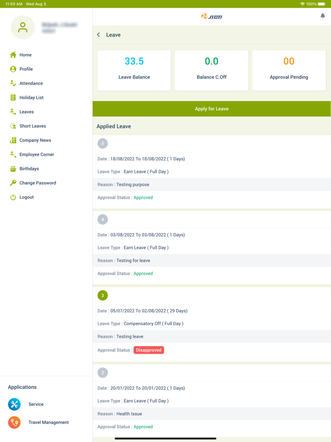331x442 pixels.
Task: Tap the Applied Leave heading
Action: (x=113, y=126)
